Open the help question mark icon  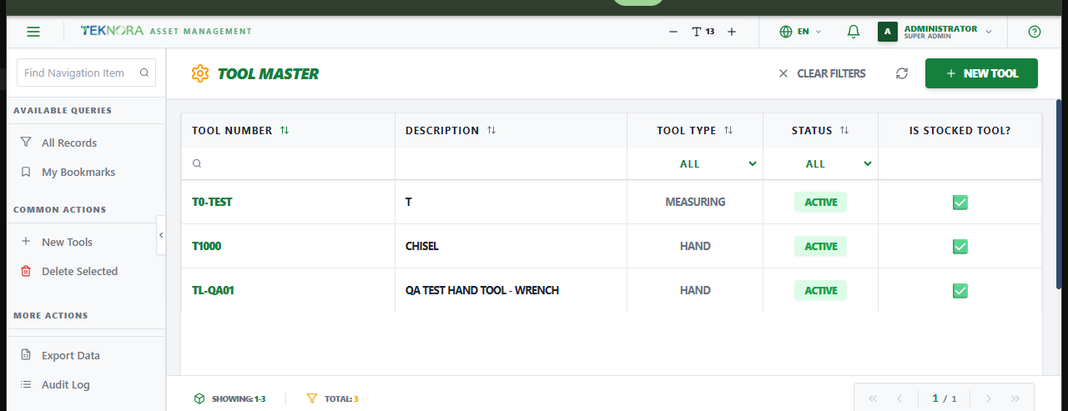pos(1035,32)
